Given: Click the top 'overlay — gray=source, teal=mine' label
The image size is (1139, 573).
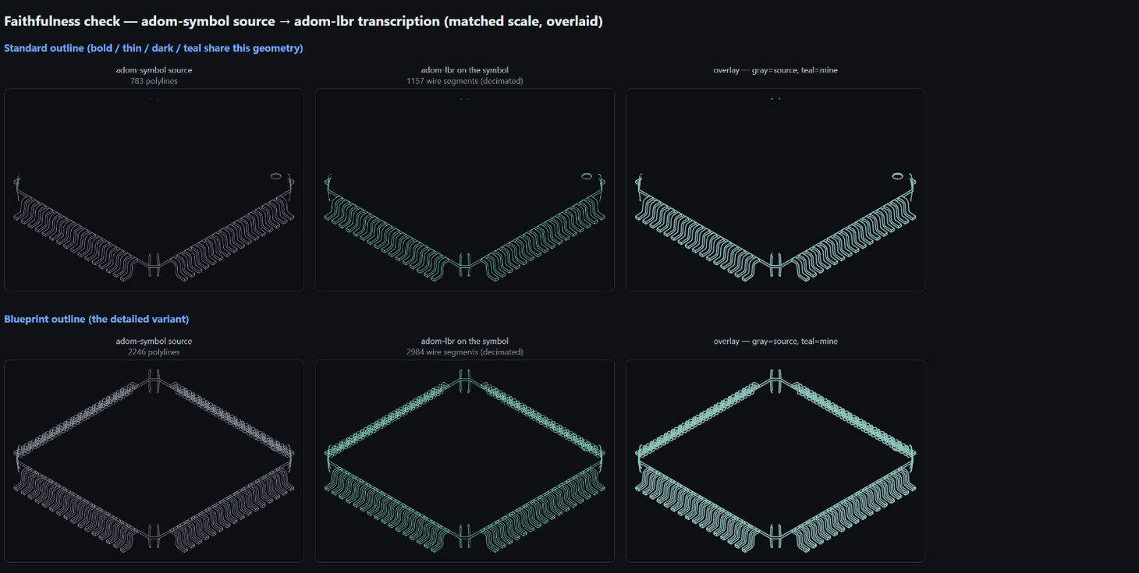Looking at the screenshot, I should [775, 70].
